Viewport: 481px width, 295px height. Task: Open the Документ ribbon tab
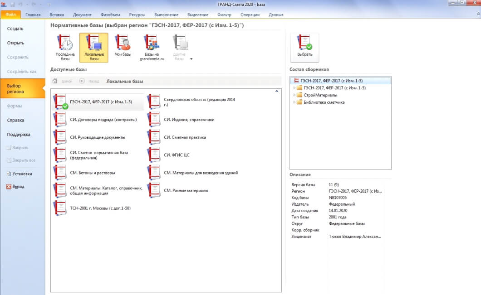tap(82, 15)
